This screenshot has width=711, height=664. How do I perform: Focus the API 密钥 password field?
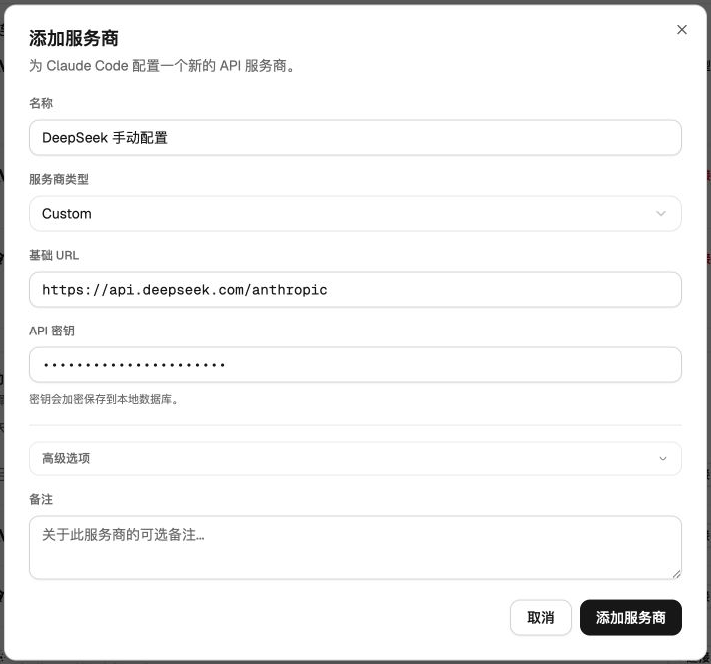(x=355, y=365)
